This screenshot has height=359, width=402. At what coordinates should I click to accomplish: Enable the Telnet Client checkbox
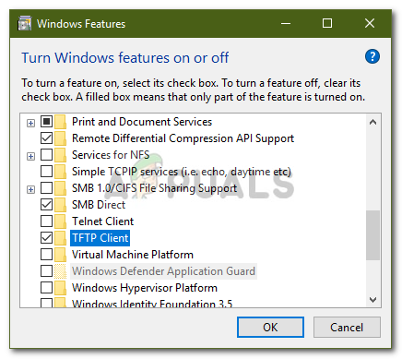pyautogui.click(x=46, y=221)
